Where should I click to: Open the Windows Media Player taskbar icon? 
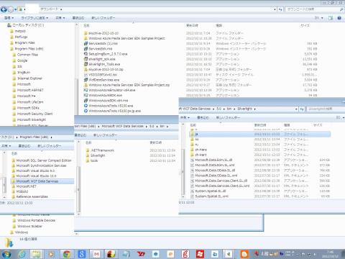(52, 254)
